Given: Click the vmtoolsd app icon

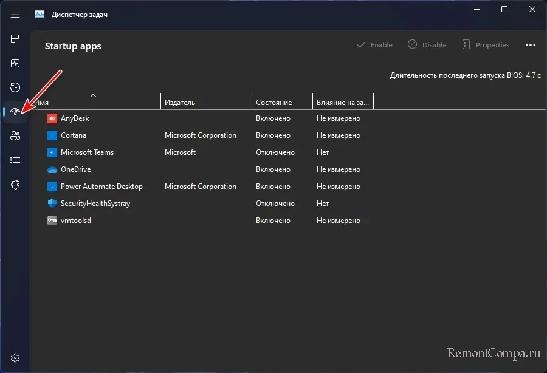Looking at the screenshot, I should pos(52,221).
